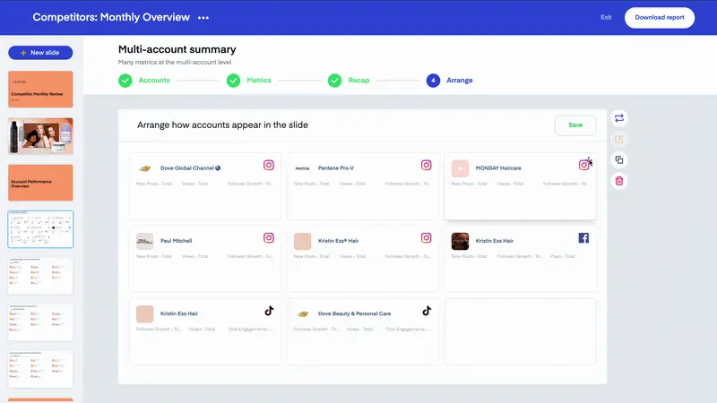Screen dimensions: 717x403
Task: Click the Pantene Pro-V account name
Action: click(x=336, y=168)
